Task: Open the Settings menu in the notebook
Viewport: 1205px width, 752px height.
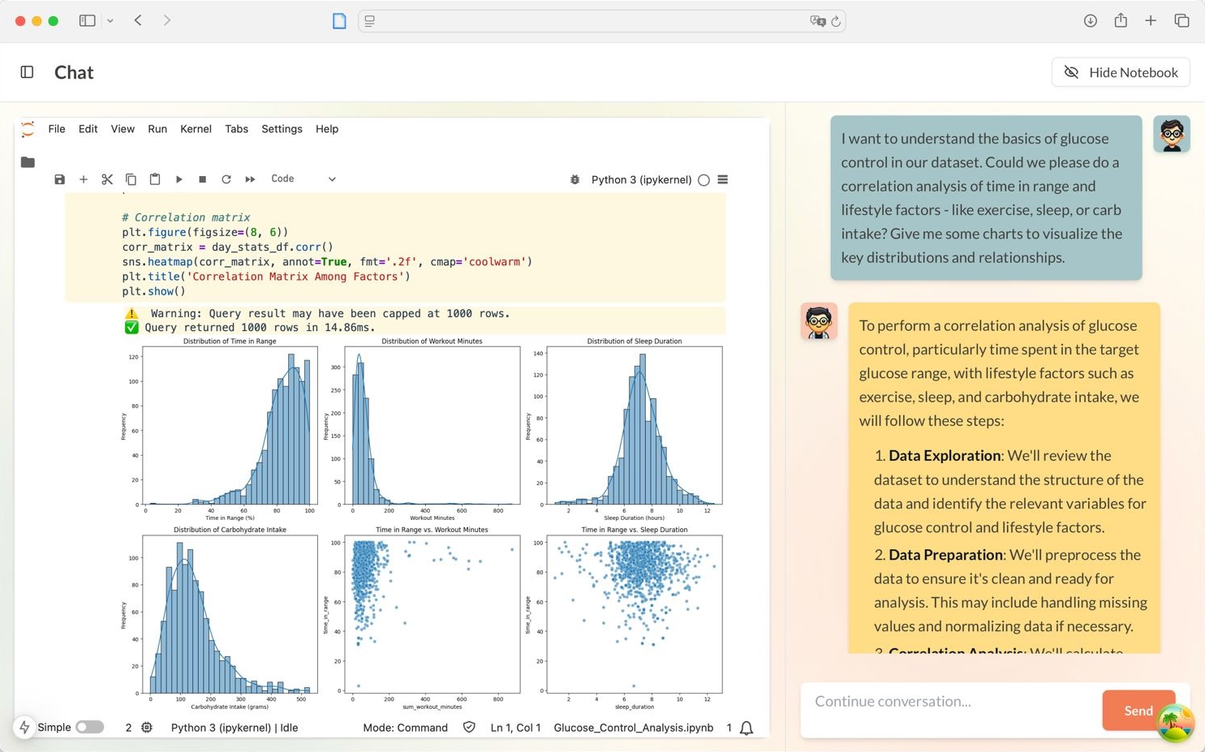Action: [x=282, y=128]
